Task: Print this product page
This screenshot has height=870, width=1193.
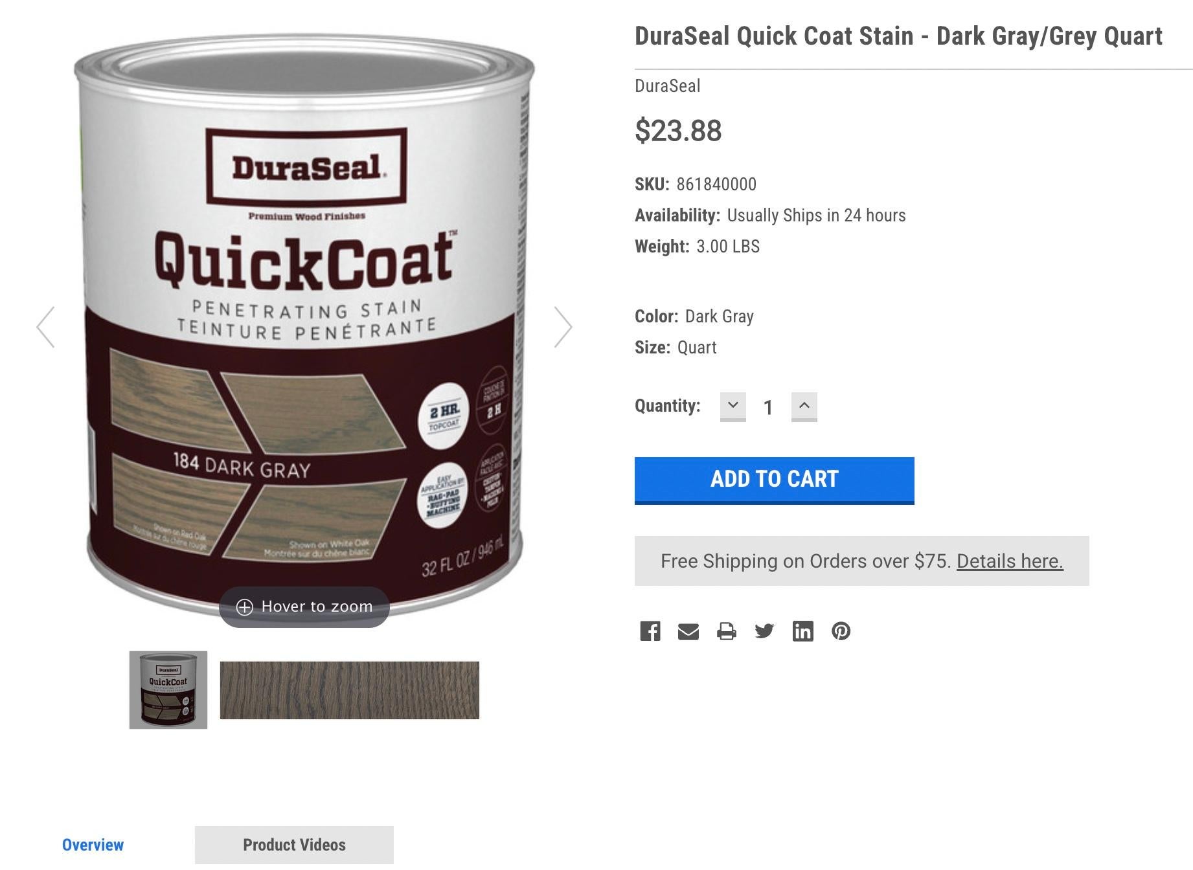Action: pyautogui.click(x=726, y=631)
